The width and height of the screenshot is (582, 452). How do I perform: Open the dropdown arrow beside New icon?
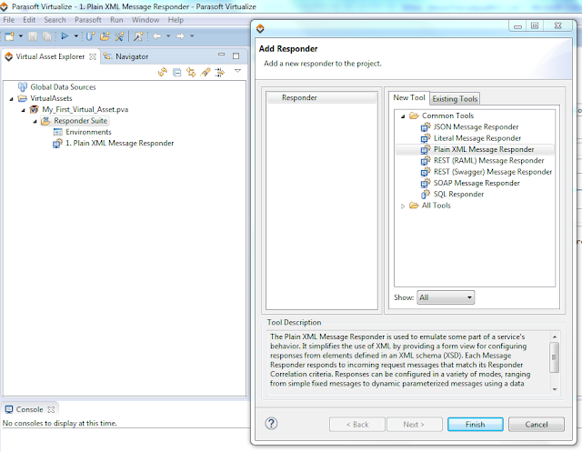[x=20, y=36]
